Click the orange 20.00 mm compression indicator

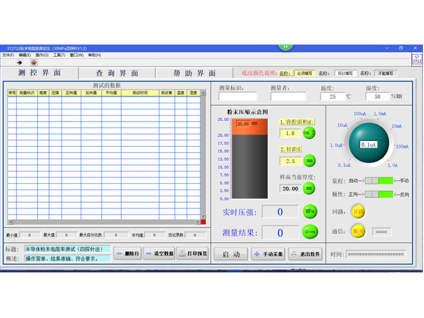coord(250,127)
